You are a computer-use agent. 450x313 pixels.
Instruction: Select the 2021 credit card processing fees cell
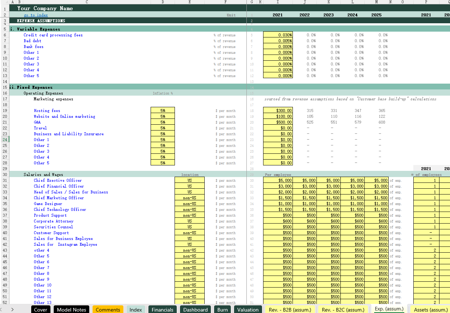pyautogui.click(x=278, y=35)
